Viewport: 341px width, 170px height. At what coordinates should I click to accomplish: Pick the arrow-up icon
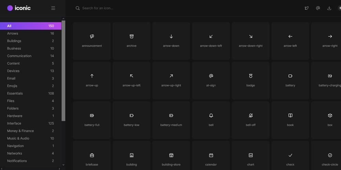[x=92, y=81]
